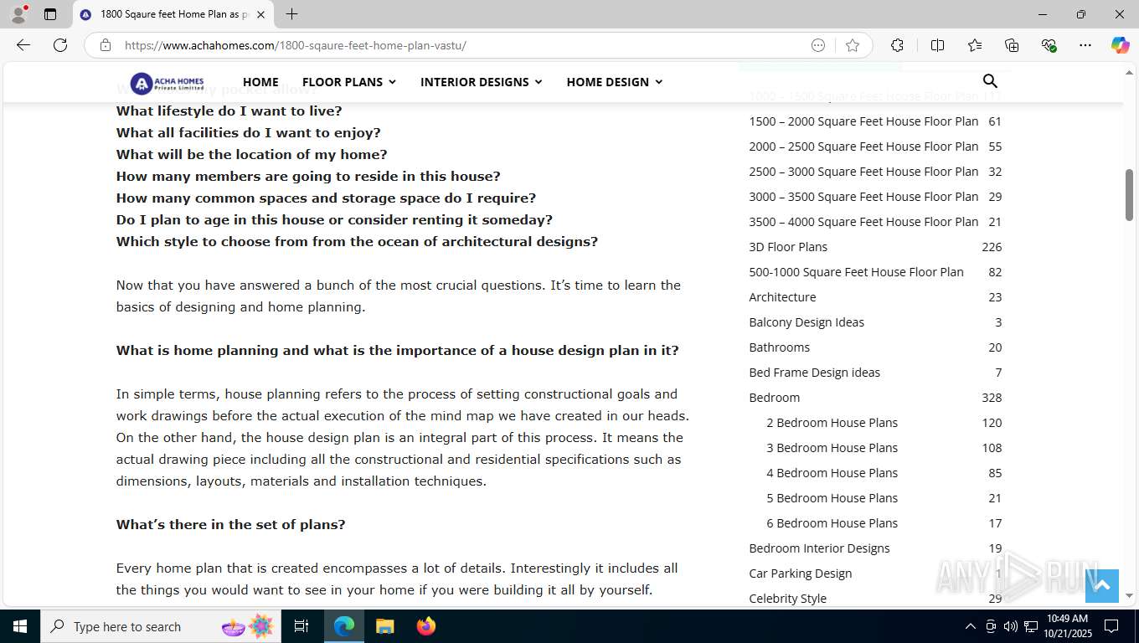Open Settings and more ellipsis menu

tap(1085, 45)
